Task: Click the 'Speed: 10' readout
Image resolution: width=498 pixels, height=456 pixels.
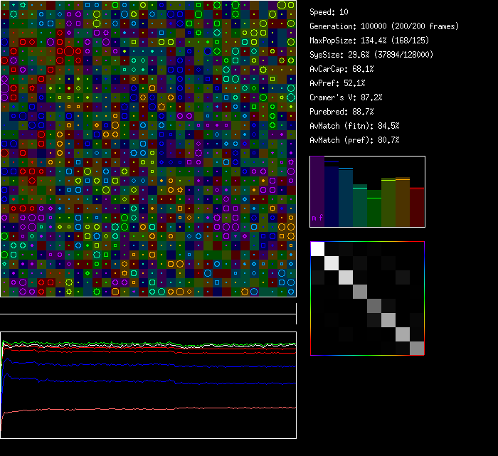Action: coord(329,12)
